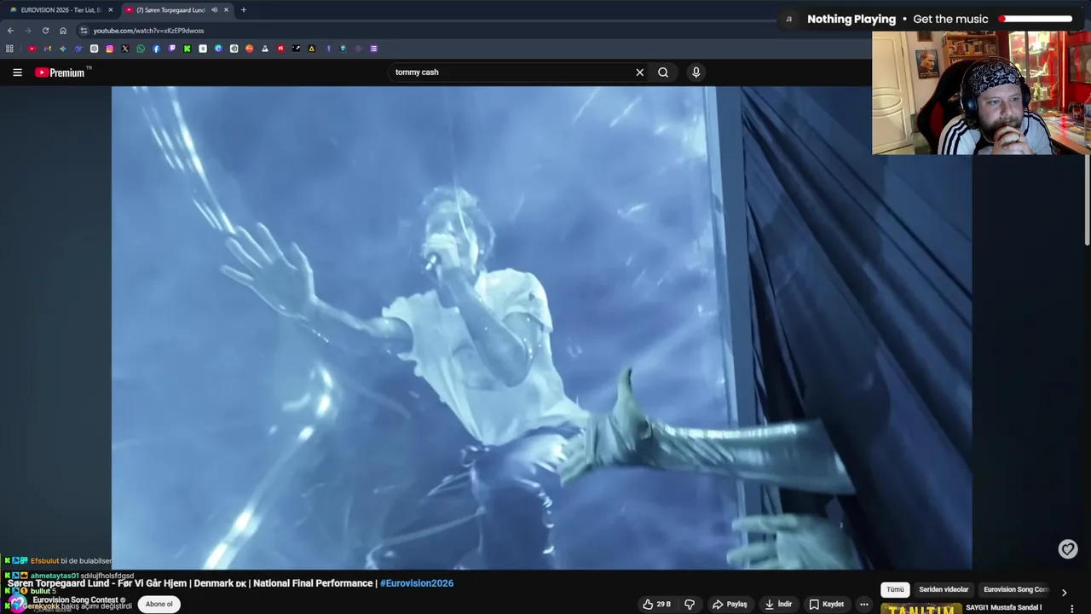Open the YouTube bookmark in bookmarks bar

(32, 49)
